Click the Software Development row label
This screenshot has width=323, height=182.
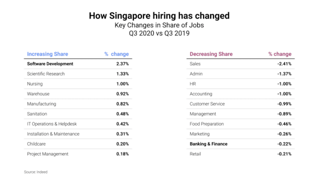click(50, 64)
